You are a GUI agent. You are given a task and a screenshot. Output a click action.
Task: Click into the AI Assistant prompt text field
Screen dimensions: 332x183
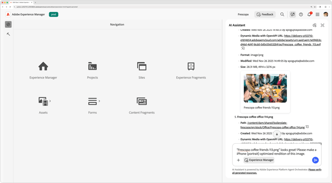(x=277, y=152)
